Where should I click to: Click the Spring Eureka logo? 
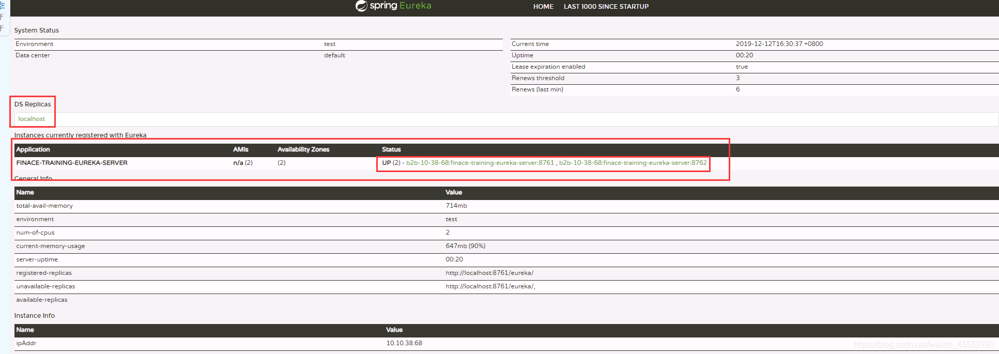pos(393,6)
